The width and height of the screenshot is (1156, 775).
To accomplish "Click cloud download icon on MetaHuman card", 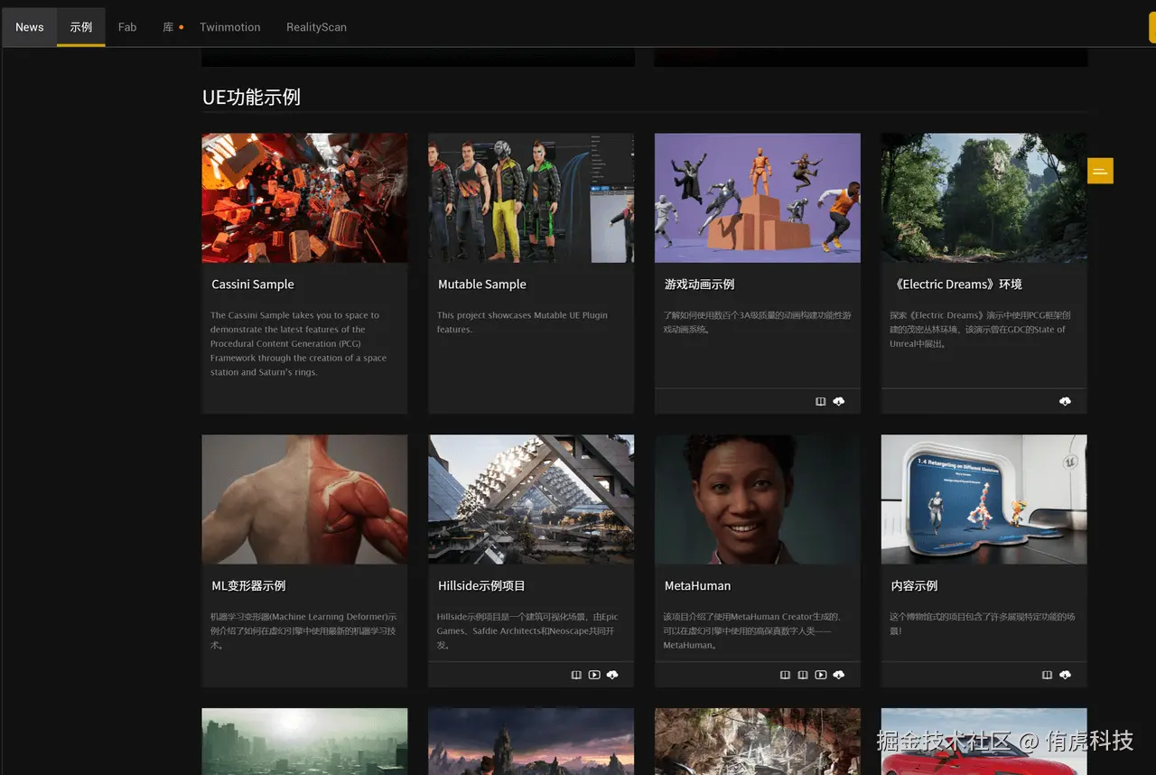I will click(x=839, y=675).
